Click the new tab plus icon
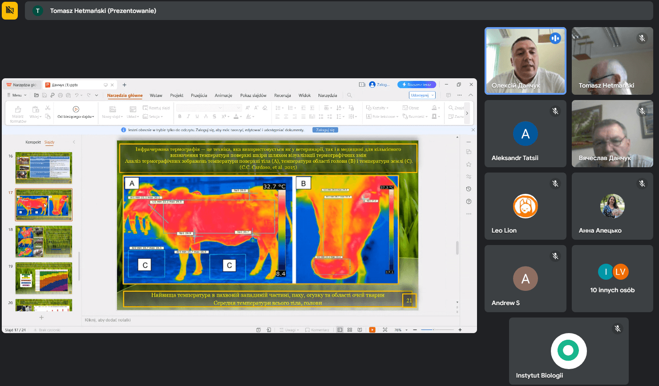The width and height of the screenshot is (659, 386). pyautogui.click(x=125, y=84)
